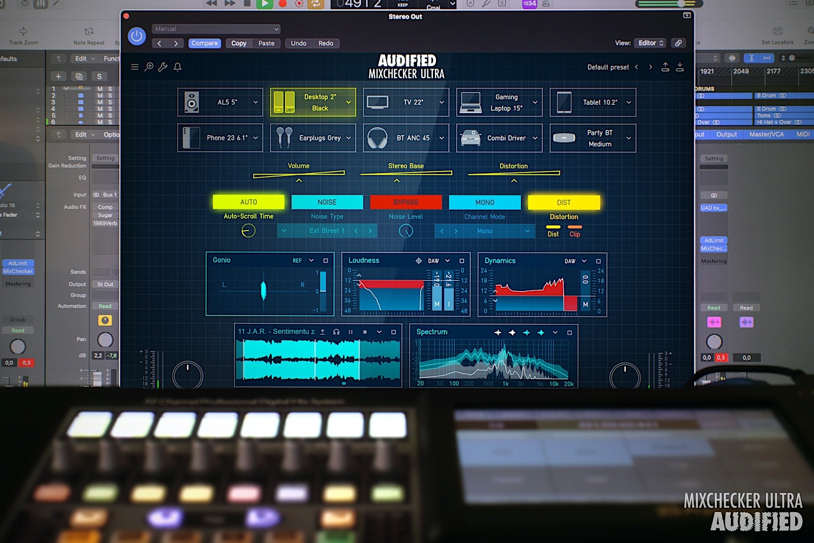Toggle the AUTO auto-scroll button
The image size is (814, 543).
pyautogui.click(x=249, y=202)
